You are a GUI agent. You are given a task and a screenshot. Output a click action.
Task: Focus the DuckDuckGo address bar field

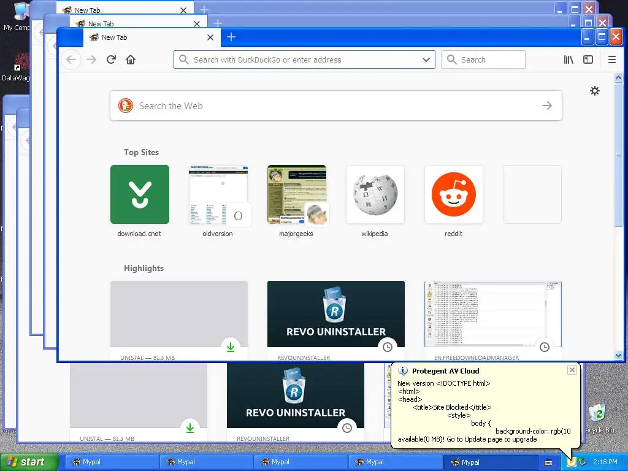click(x=304, y=59)
